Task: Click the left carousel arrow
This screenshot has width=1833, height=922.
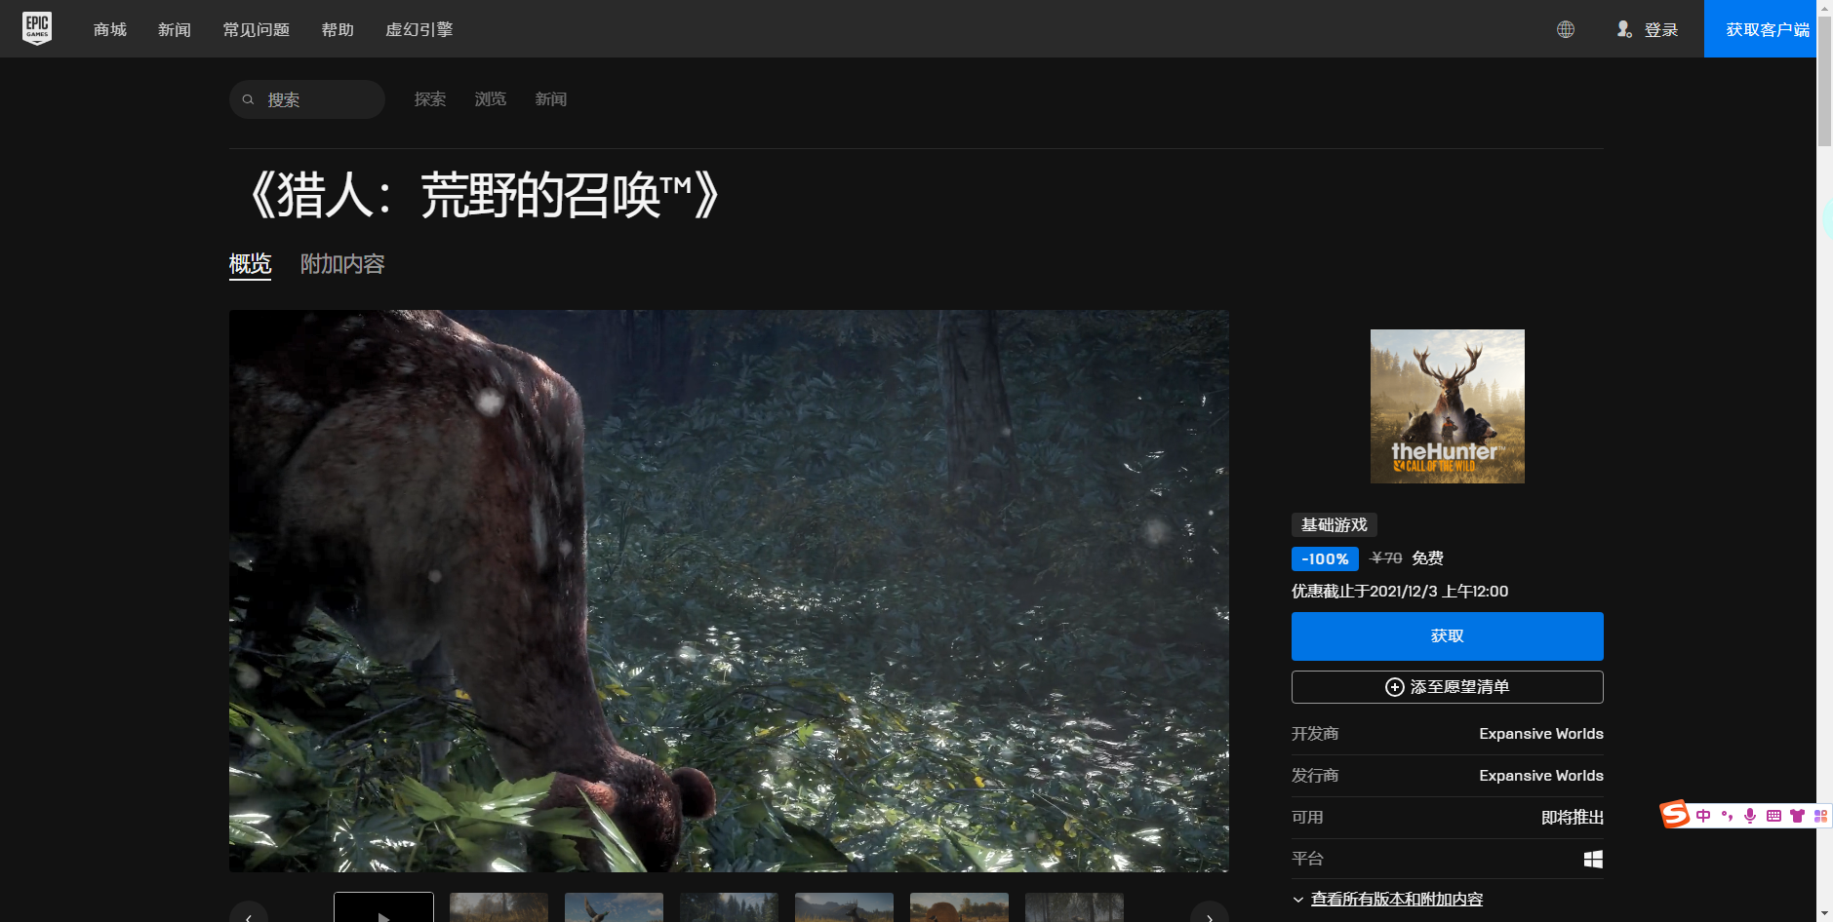Action: pos(249,917)
